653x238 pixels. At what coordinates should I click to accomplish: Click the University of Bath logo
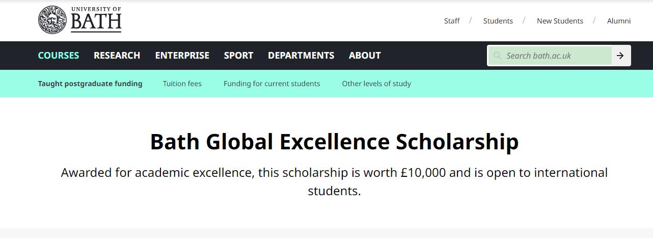click(80, 20)
